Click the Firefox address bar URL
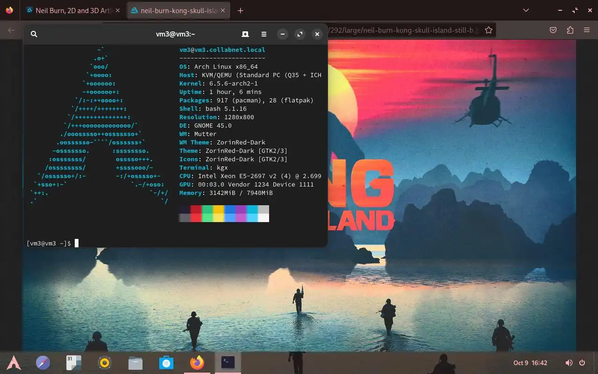This screenshot has width=598, height=374. point(403,30)
